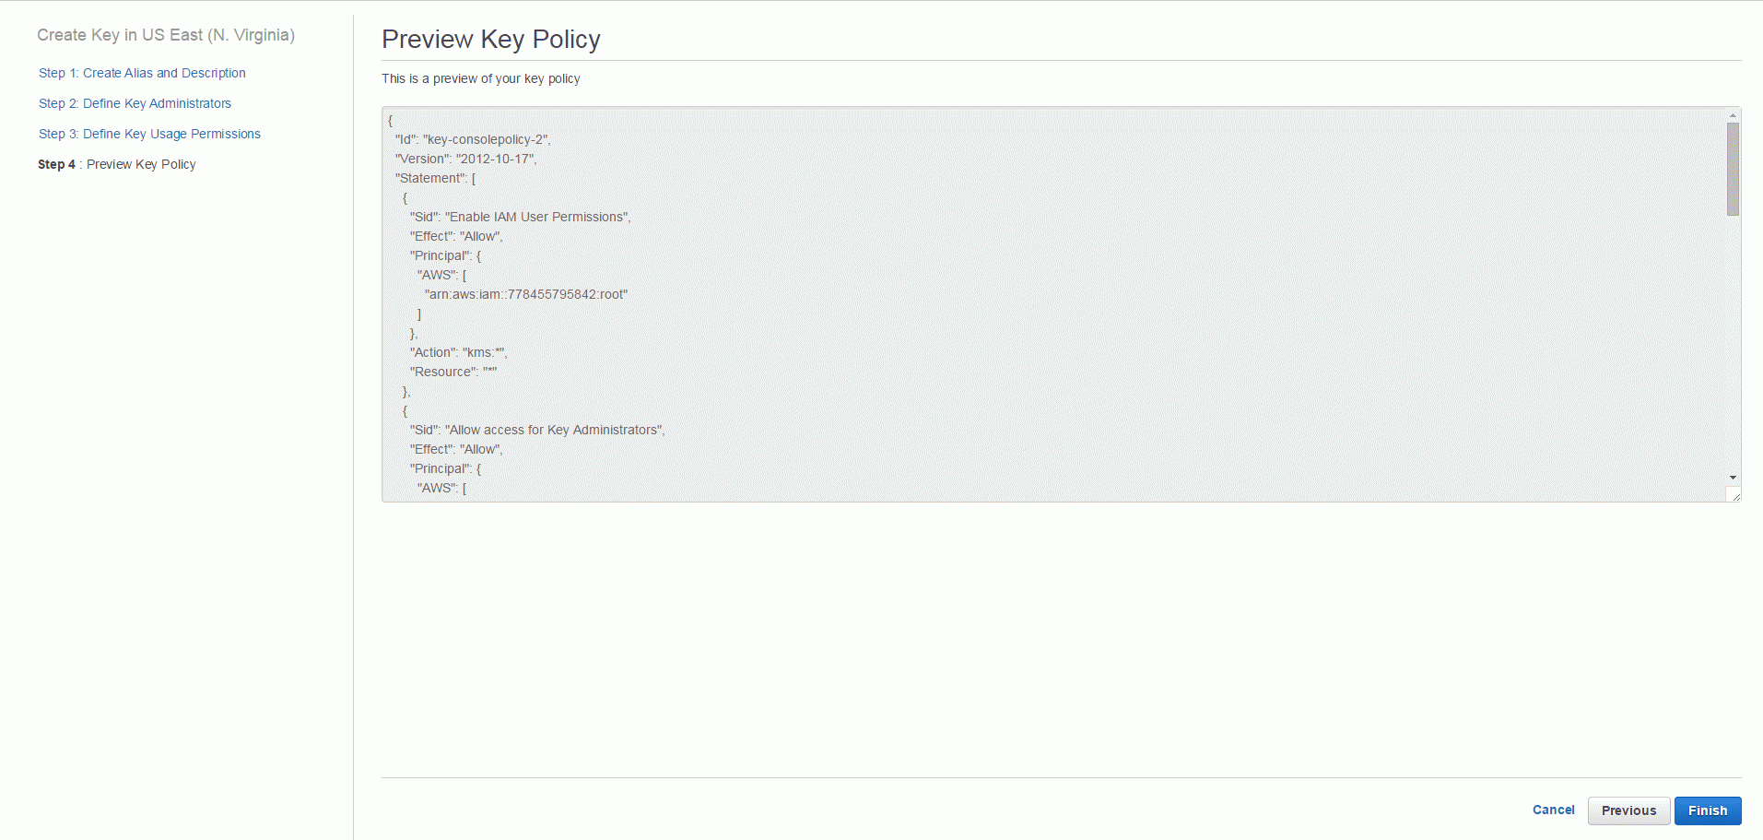Return to Step 3: Define Key Usage Permissions
This screenshot has height=840, width=1763.
[x=149, y=134]
